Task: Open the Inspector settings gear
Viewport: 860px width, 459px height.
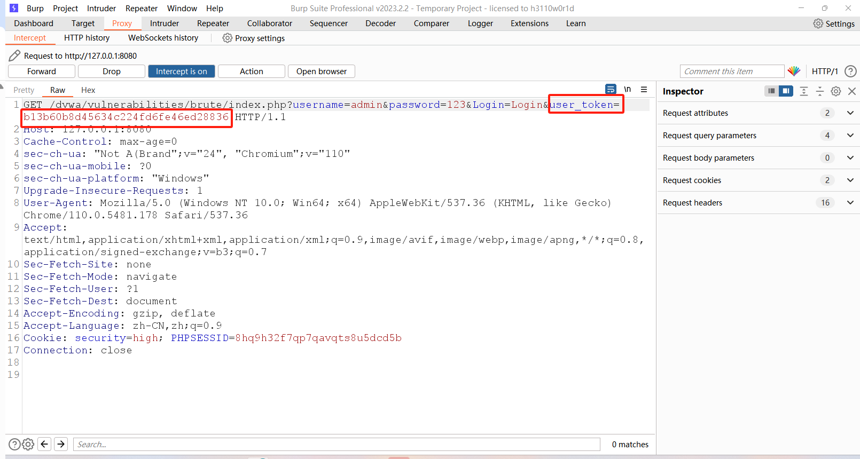Action: click(836, 91)
